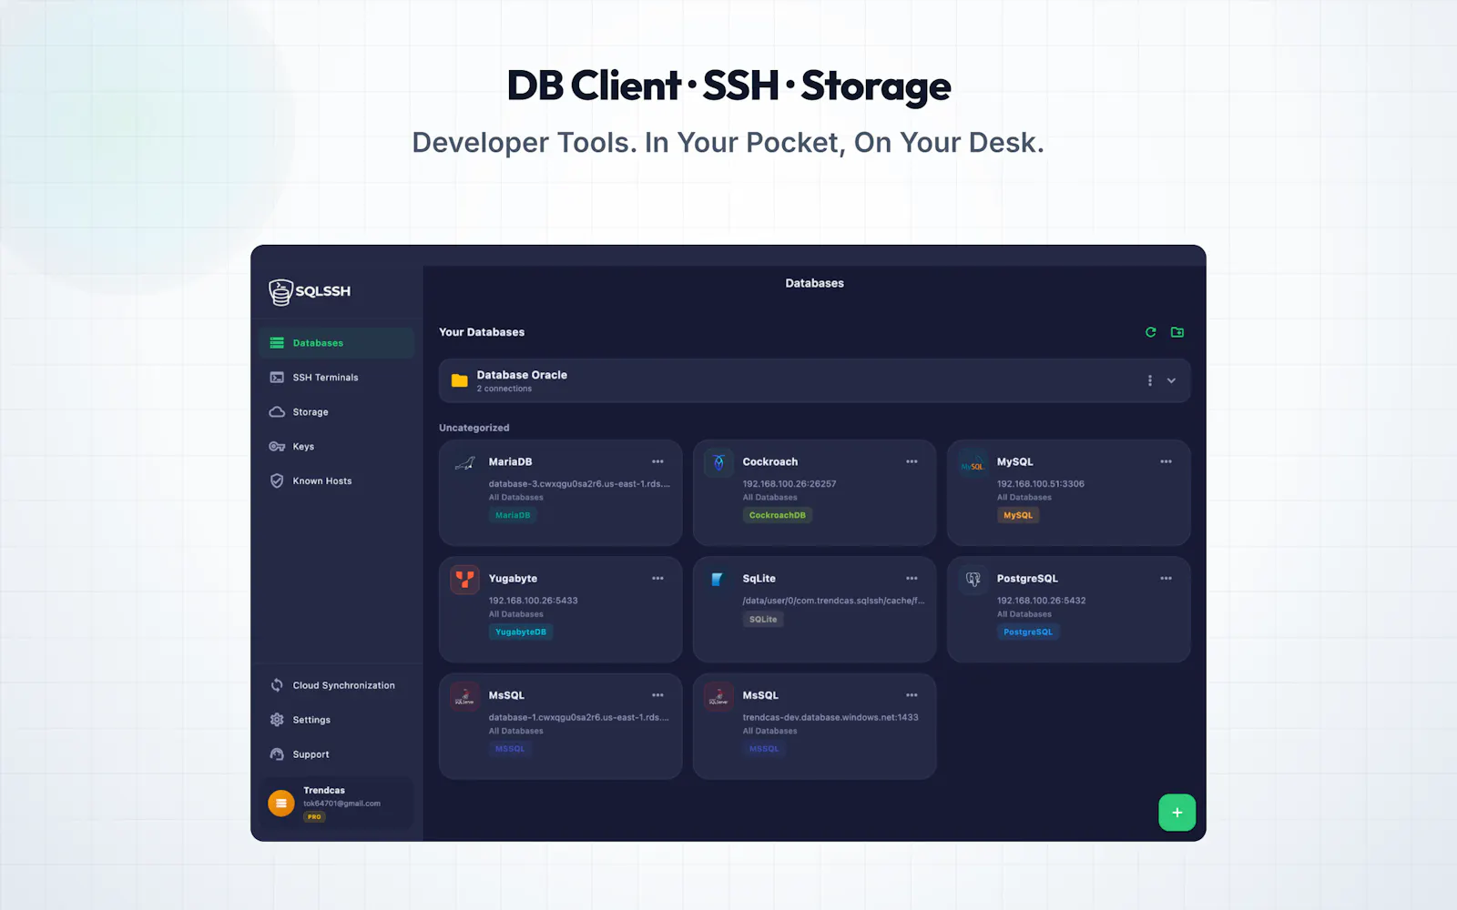Open SqLite card more options

pyautogui.click(x=912, y=578)
